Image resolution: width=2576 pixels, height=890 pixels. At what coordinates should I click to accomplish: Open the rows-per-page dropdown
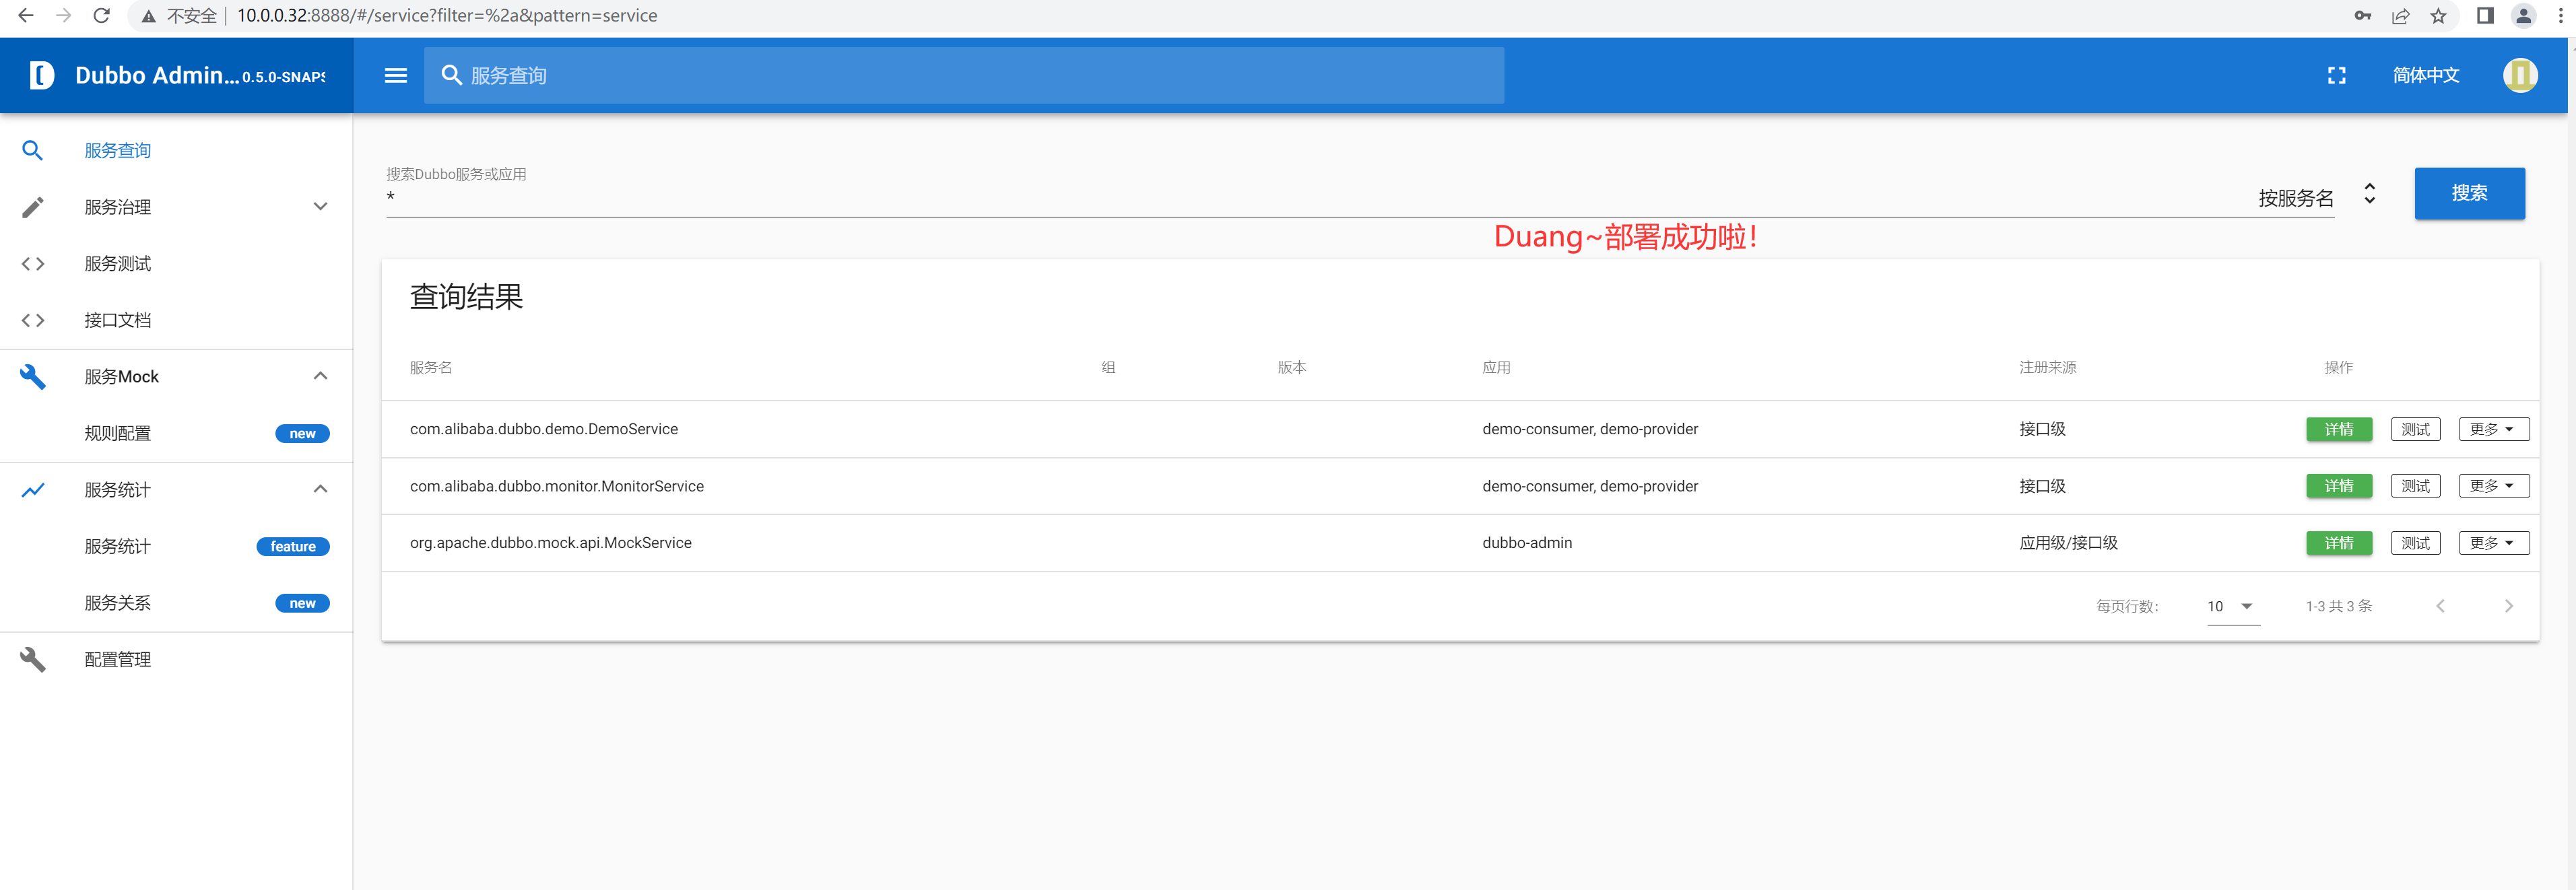tap(2233, 606)
